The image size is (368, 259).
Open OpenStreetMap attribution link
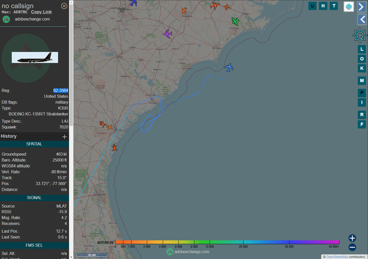[337, 257]
